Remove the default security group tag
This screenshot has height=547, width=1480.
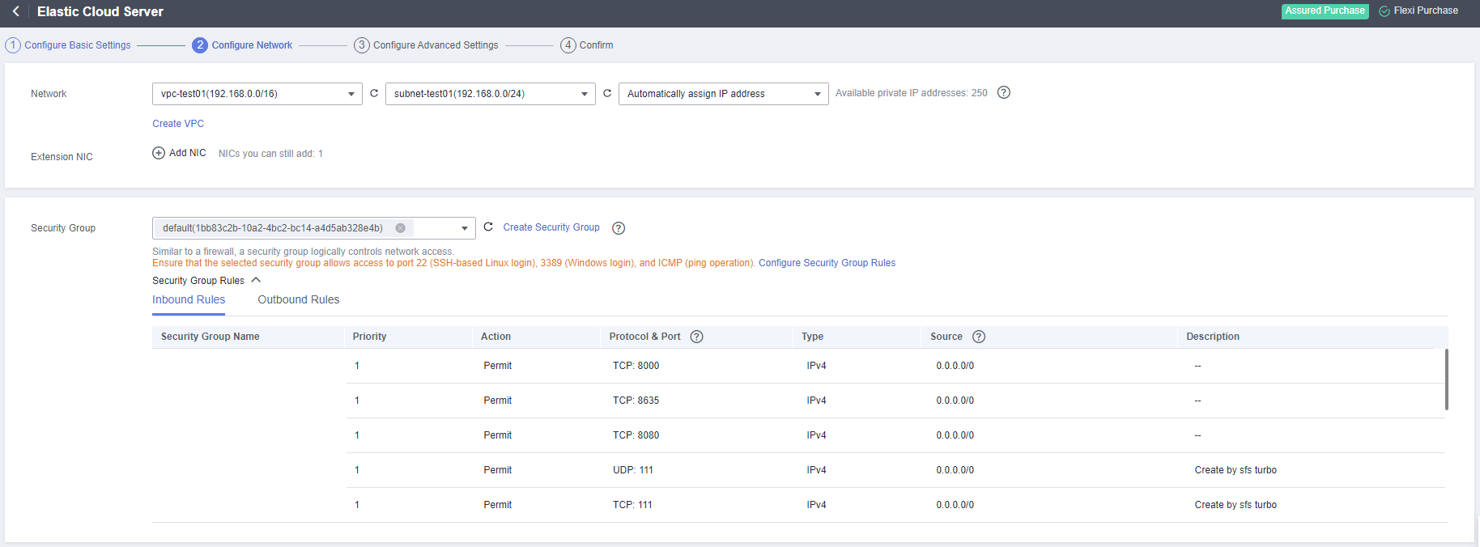(x=400, y=228)
